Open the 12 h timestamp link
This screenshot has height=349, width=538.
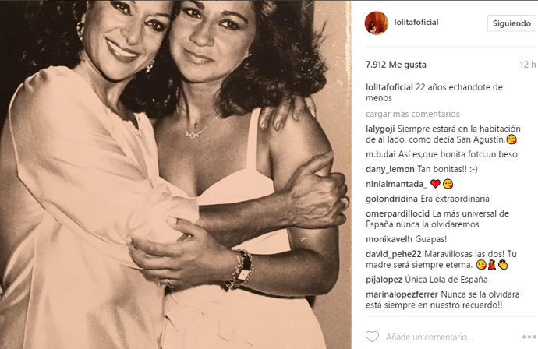pos(528,65)
